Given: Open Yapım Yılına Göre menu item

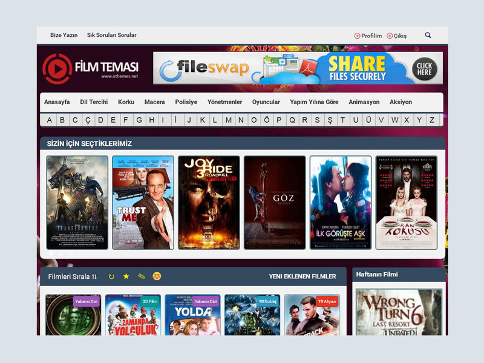Looking at the screenshot, I should click(314, 102).
